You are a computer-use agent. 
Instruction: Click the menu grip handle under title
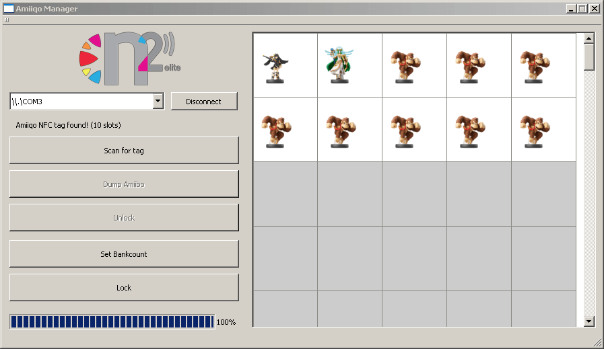click(x=7, y=20)
